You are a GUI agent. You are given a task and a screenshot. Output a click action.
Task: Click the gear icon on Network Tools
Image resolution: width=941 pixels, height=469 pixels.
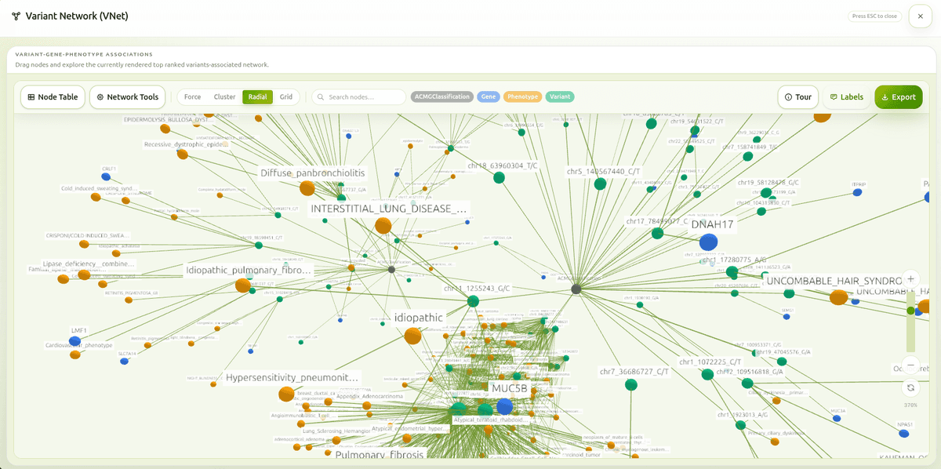[x=100, y=96]
